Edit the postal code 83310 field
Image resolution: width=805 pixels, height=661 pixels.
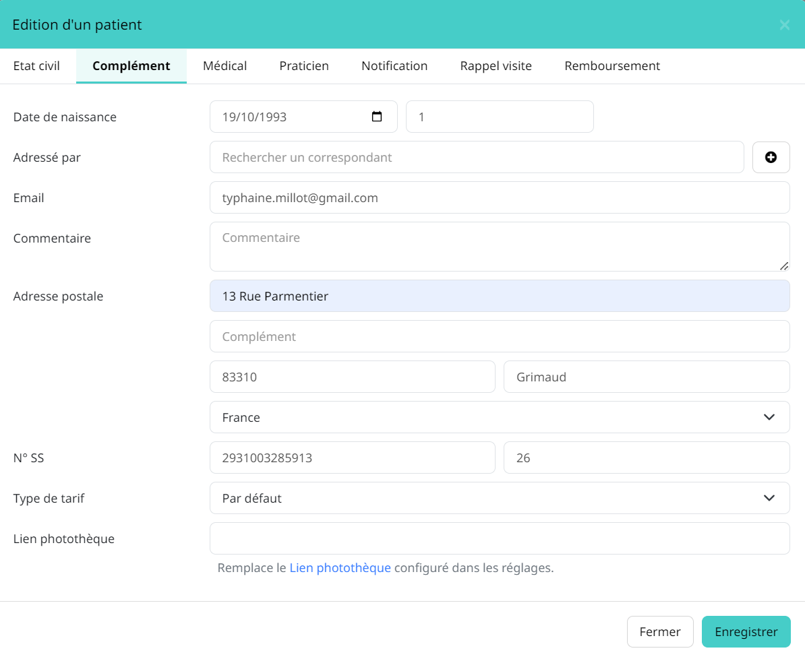tap(352, 377)
